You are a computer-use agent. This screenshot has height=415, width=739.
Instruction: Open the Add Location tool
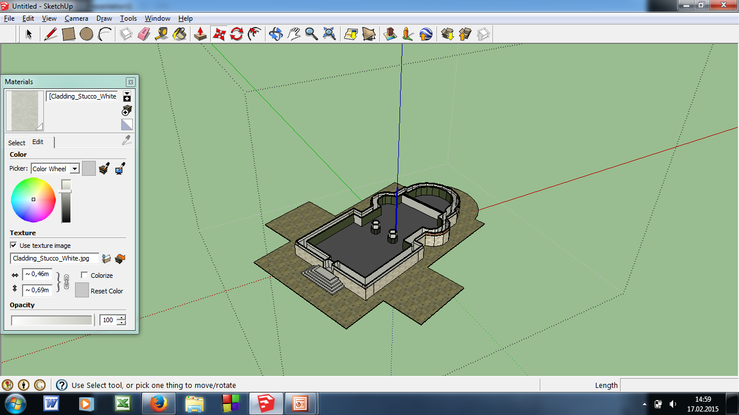click(350, 35)
